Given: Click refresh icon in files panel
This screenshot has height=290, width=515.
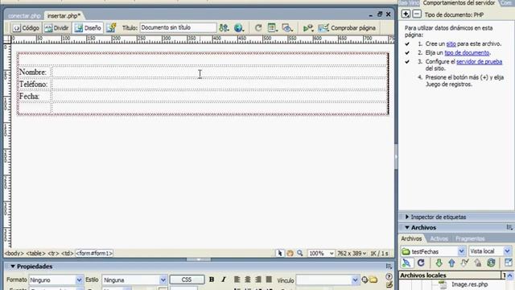Looking at the screenshot, I should click(421, 263).
